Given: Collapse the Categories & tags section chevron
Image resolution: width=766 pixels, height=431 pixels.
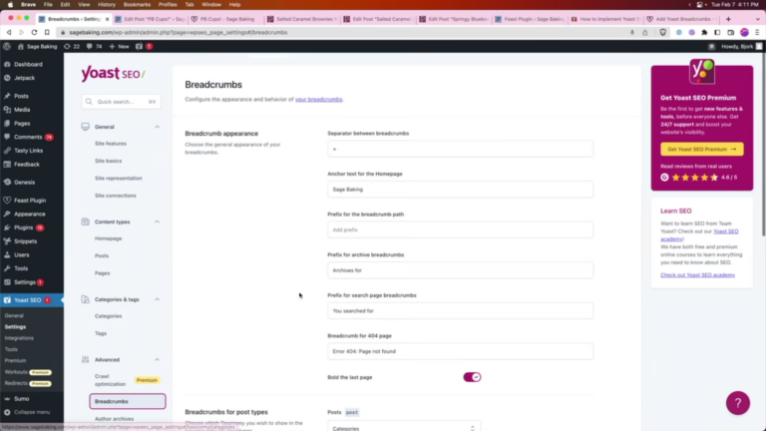Looking at the screenshot, I should [158, 299].
